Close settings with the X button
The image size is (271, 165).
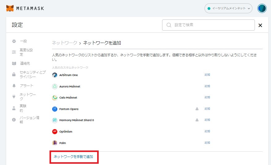(260, 25)
